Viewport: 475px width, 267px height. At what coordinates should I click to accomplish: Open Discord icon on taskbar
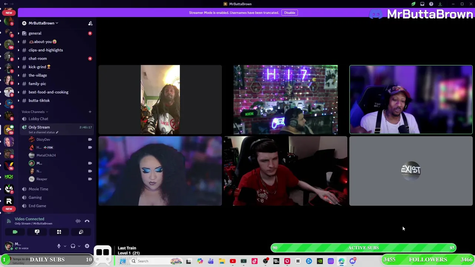(353, 261)
